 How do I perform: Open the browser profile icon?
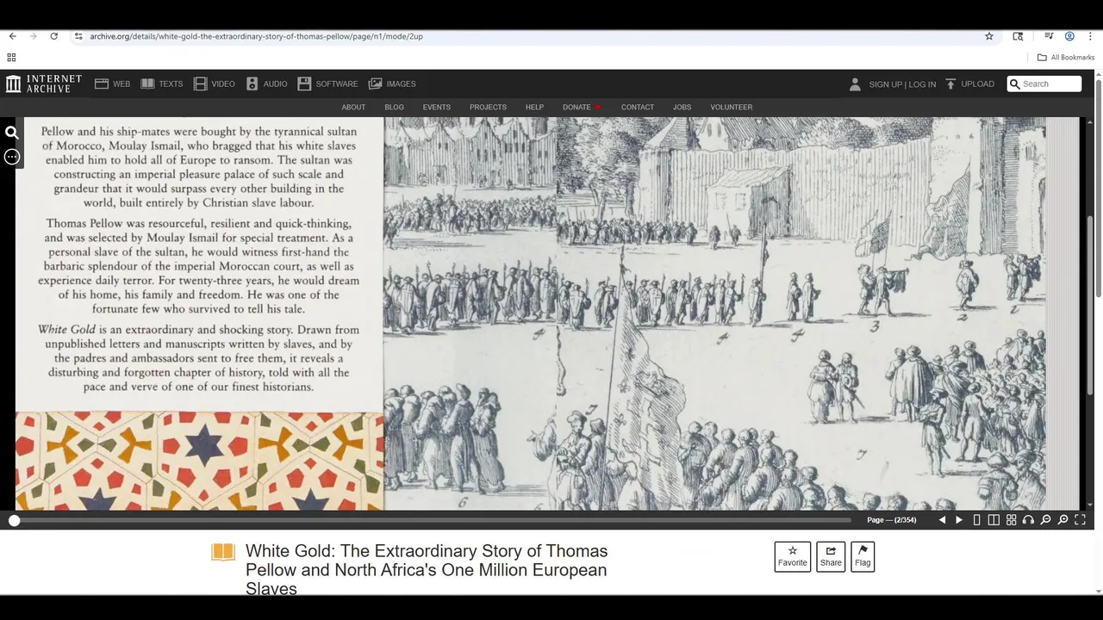[x=1069, y=36]
